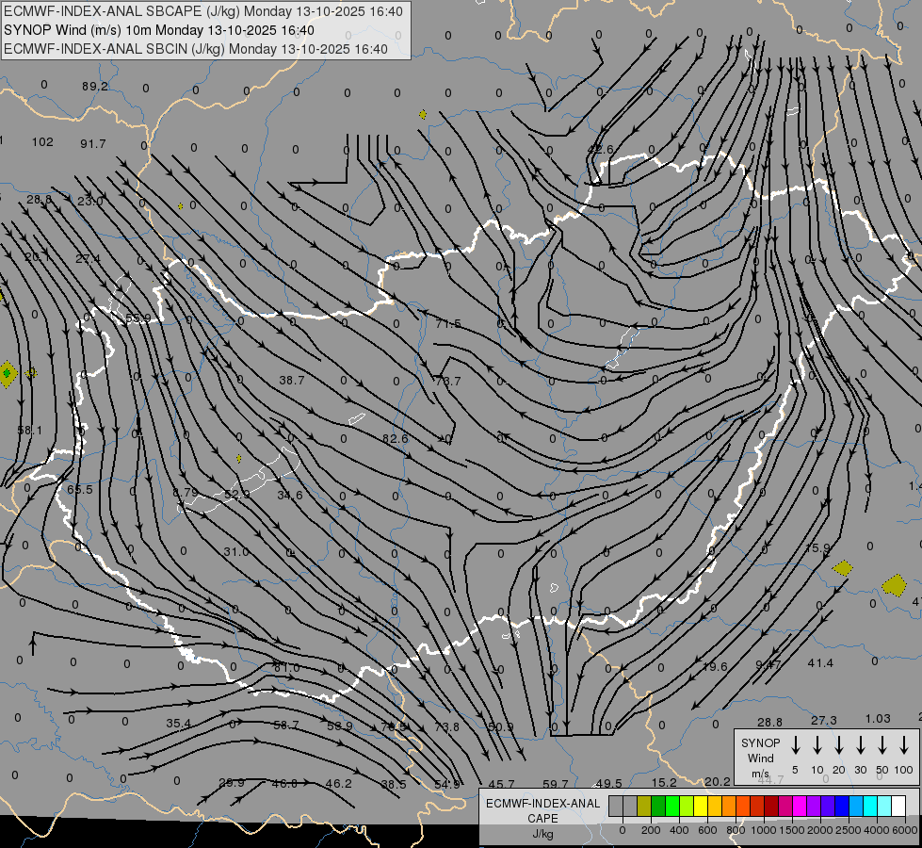
Task: Click the 2500 tick label on CAPE scale
Action: tap(848, 830)
